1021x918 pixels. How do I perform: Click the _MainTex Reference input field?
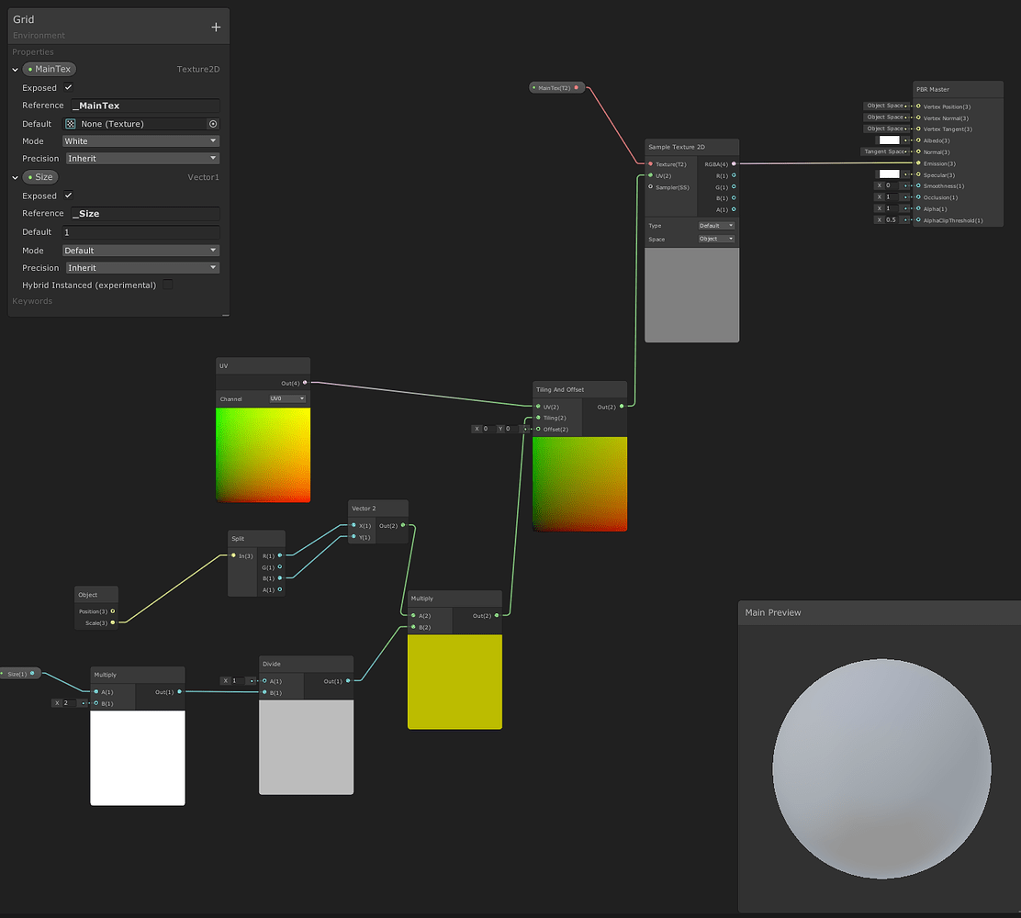point(144,105)
